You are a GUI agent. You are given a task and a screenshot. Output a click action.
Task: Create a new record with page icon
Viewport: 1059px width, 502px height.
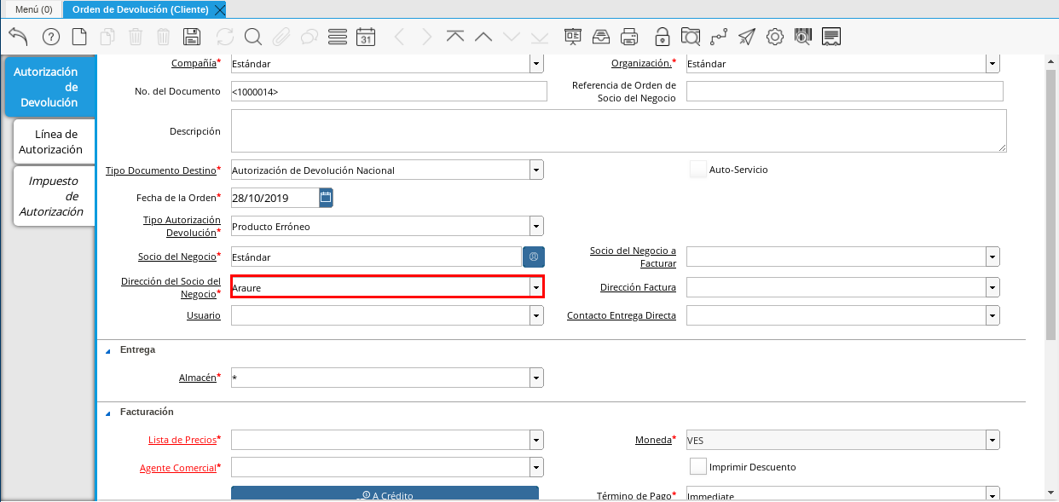tap(79, 37)
